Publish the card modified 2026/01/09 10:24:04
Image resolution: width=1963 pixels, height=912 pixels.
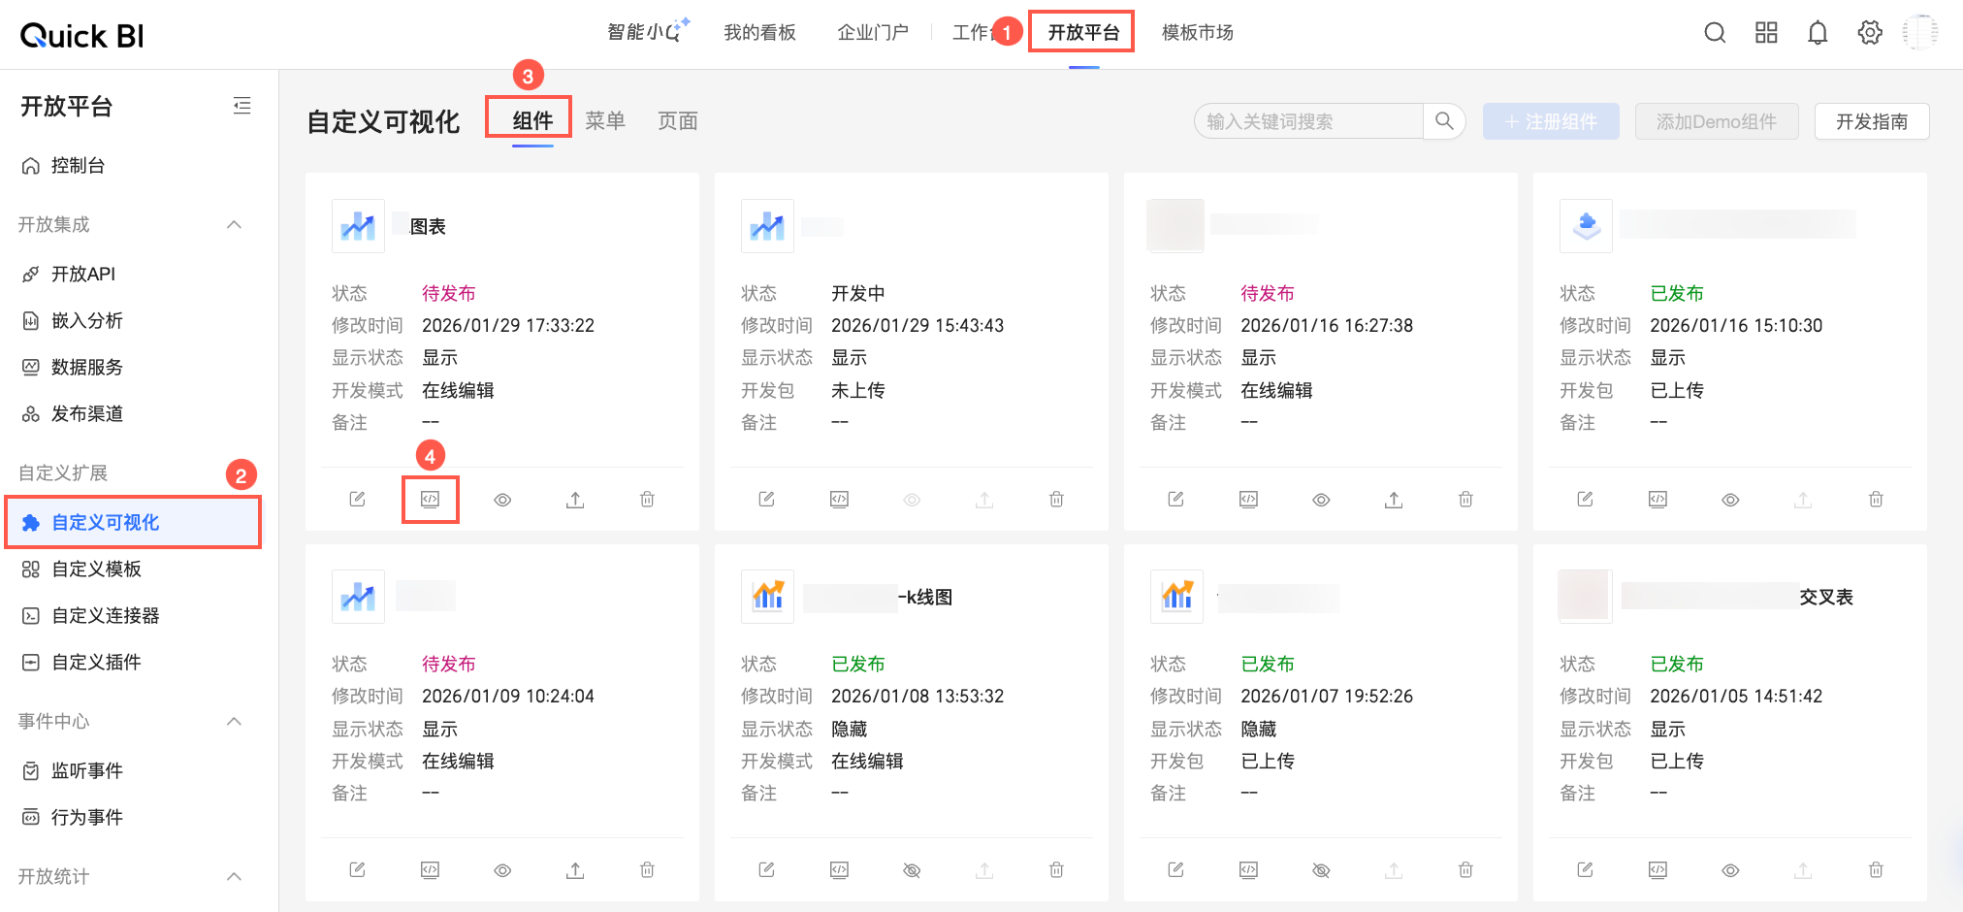tap(575, 869)
